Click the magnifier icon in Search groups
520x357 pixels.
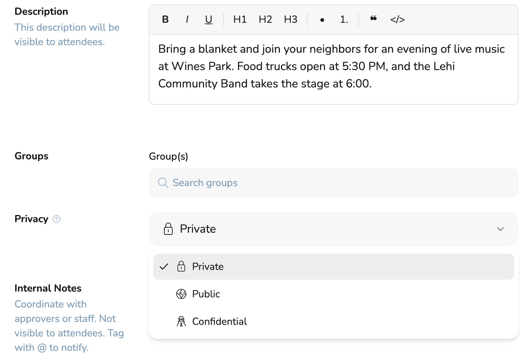coord(163,183)
